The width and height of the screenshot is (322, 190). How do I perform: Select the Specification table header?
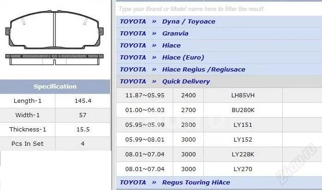[x=55, y=87]
